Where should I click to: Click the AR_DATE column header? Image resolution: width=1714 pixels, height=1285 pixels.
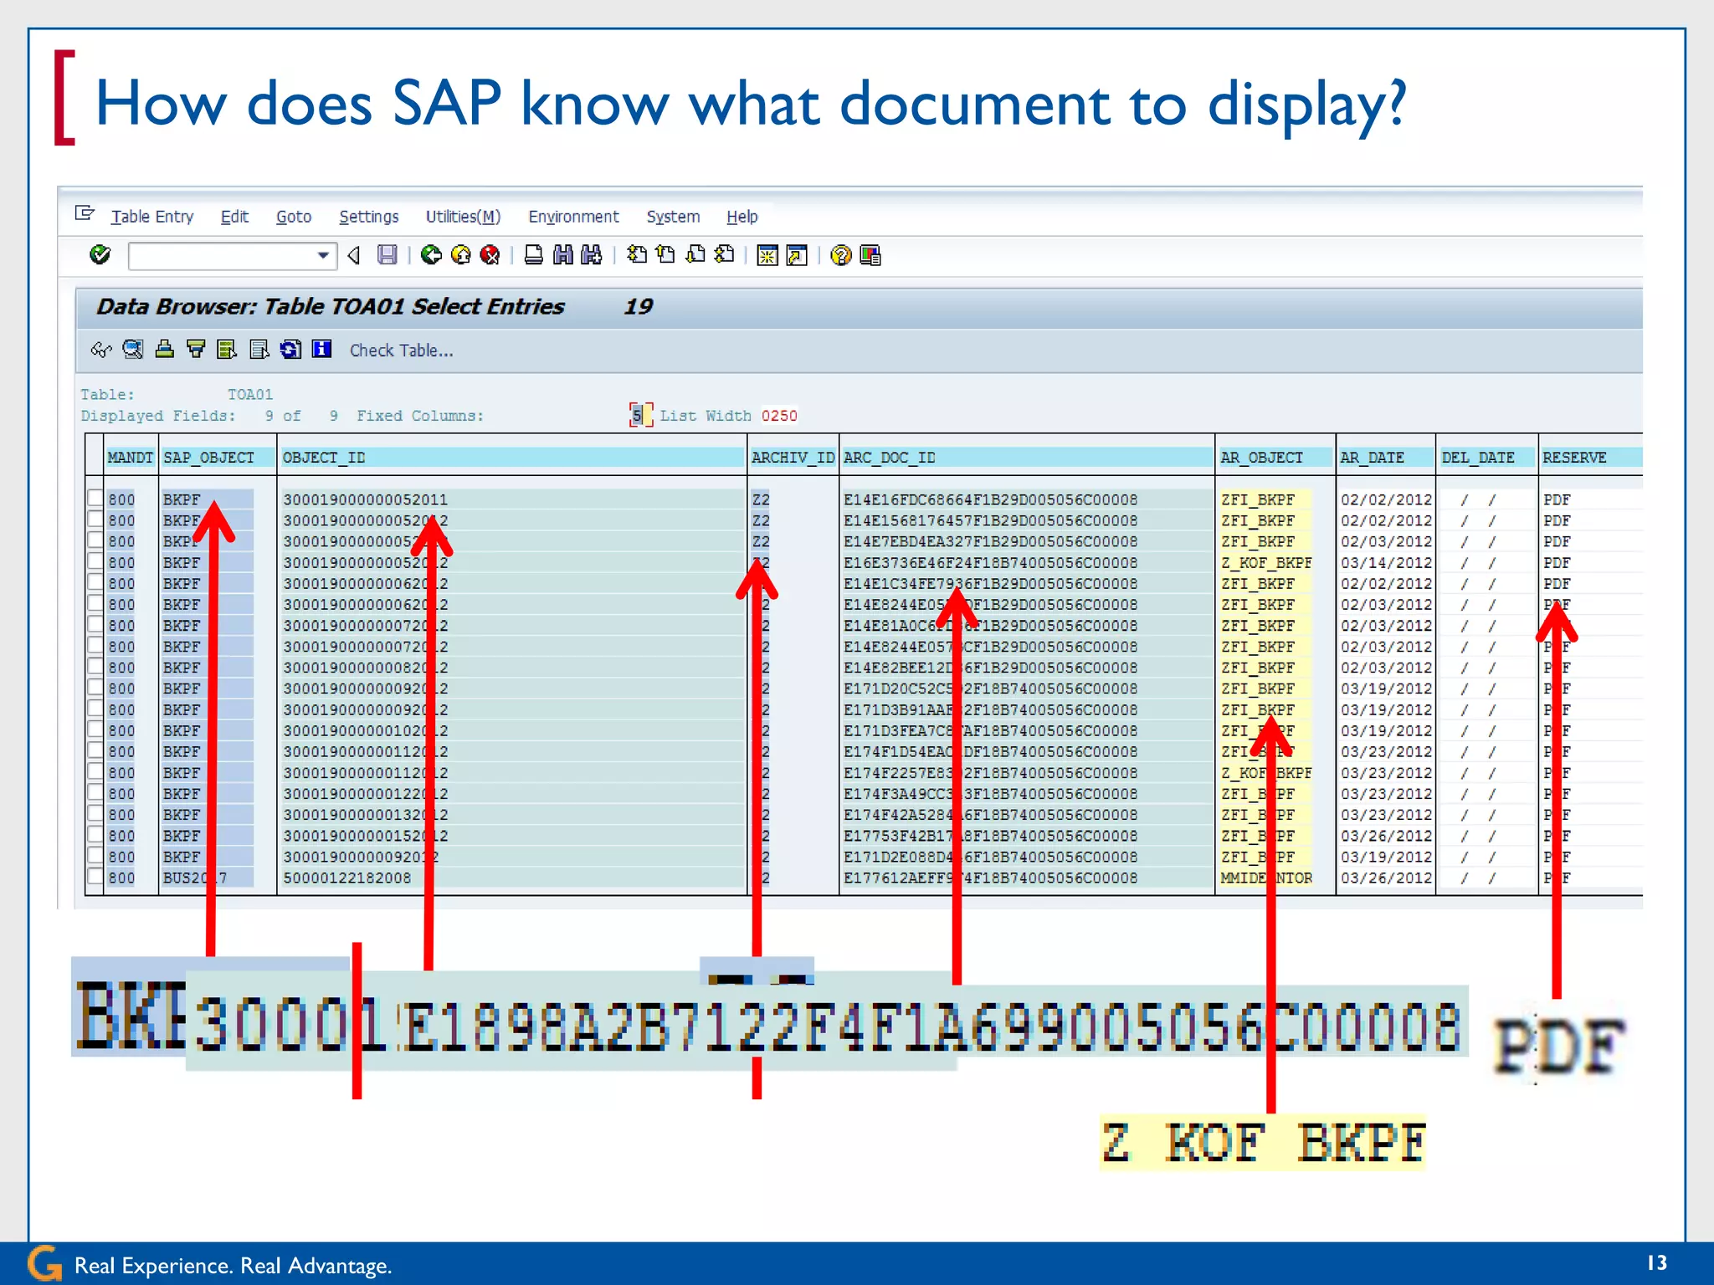tap(1385, 458)
